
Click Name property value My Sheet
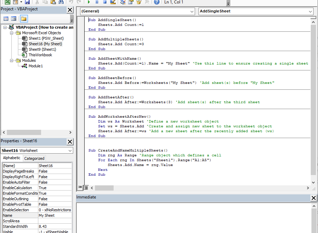click(x=55, y=215)
